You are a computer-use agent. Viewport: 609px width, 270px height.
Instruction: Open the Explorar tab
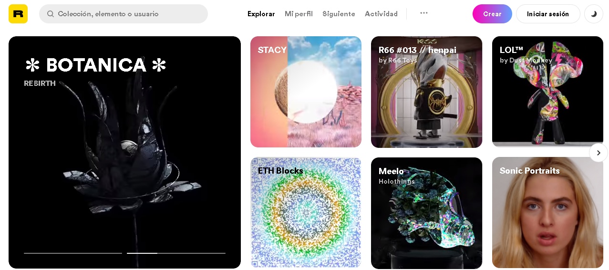click(x=261, y=14)
